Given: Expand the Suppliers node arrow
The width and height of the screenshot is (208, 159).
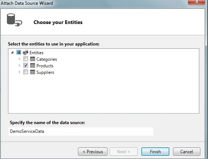Looking at the screenshot, I should pos(20,72).
